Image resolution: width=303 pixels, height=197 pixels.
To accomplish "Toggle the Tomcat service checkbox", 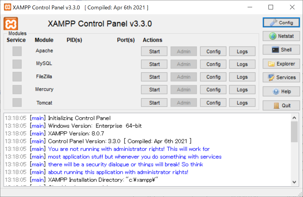I will click(x=17, y=102).
